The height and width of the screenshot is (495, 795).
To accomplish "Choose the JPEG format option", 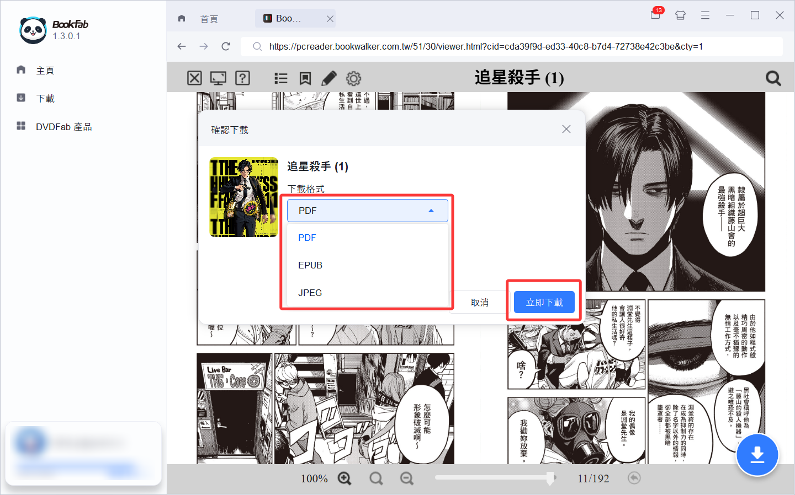I will (x=368, y=293).
